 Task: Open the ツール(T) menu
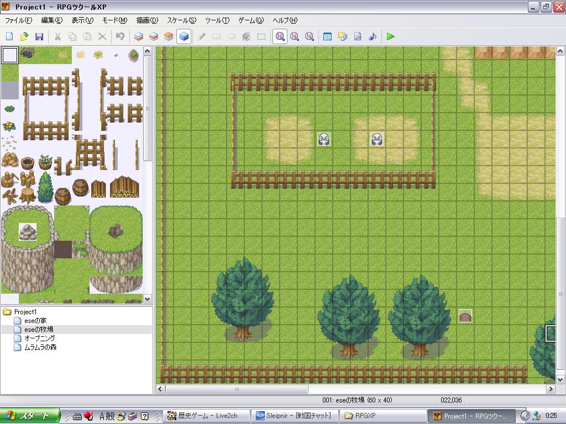217,20
